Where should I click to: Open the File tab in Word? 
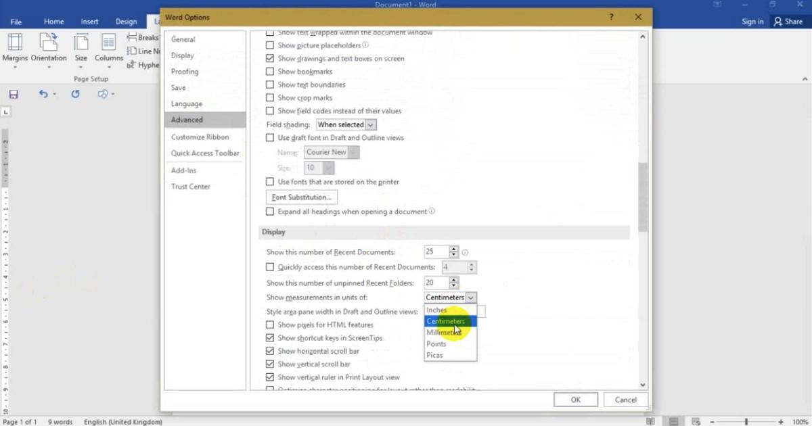click(16, 22)
